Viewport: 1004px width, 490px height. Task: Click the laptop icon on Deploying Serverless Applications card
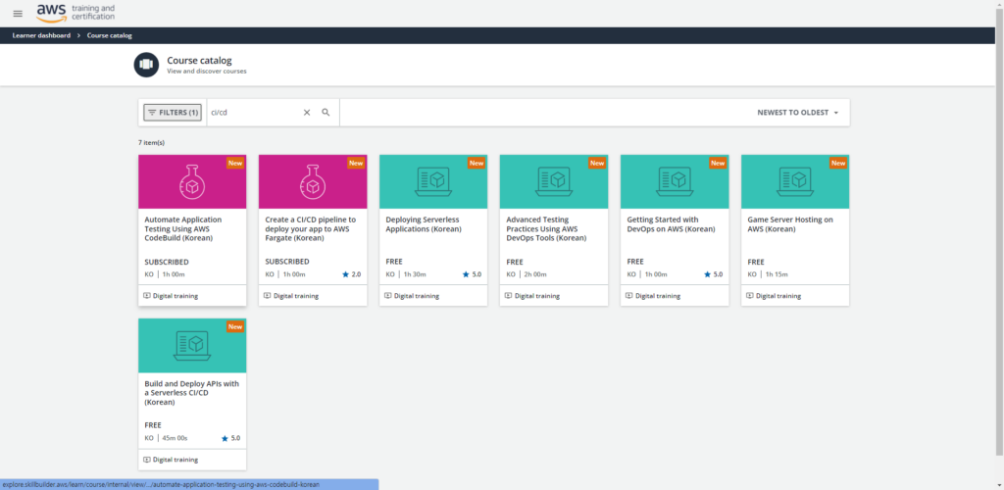[433, 181]
